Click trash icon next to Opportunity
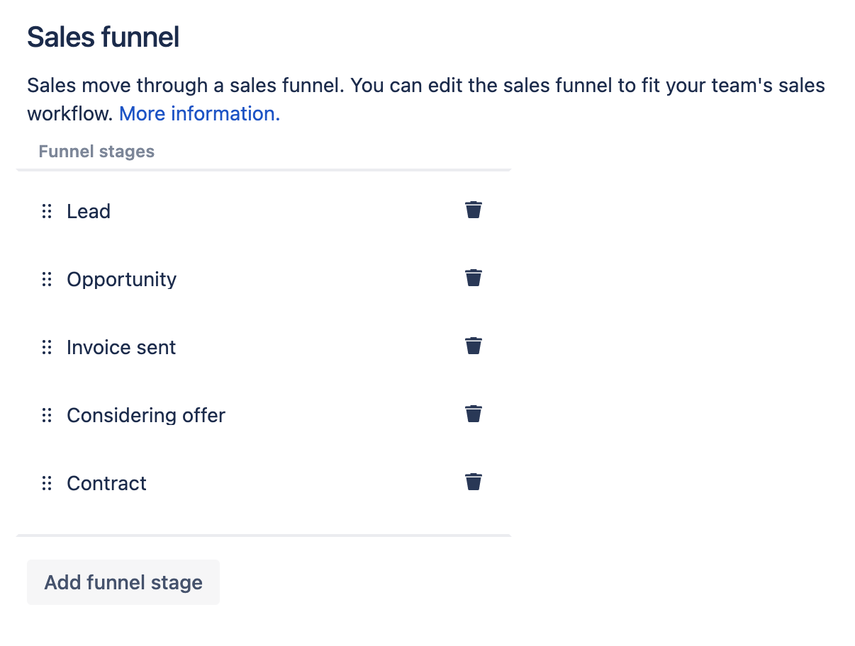Viewport: 855px width, 646px height. pyautogui.click(x=473, y=278)
